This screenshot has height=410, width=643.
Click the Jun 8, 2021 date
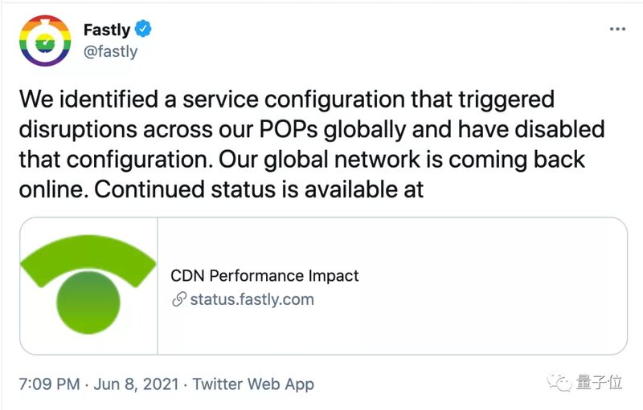(136, 384)
